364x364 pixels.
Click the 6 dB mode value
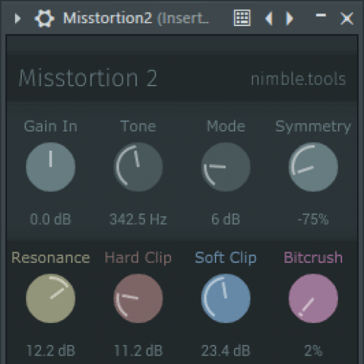tap(225, 219)
